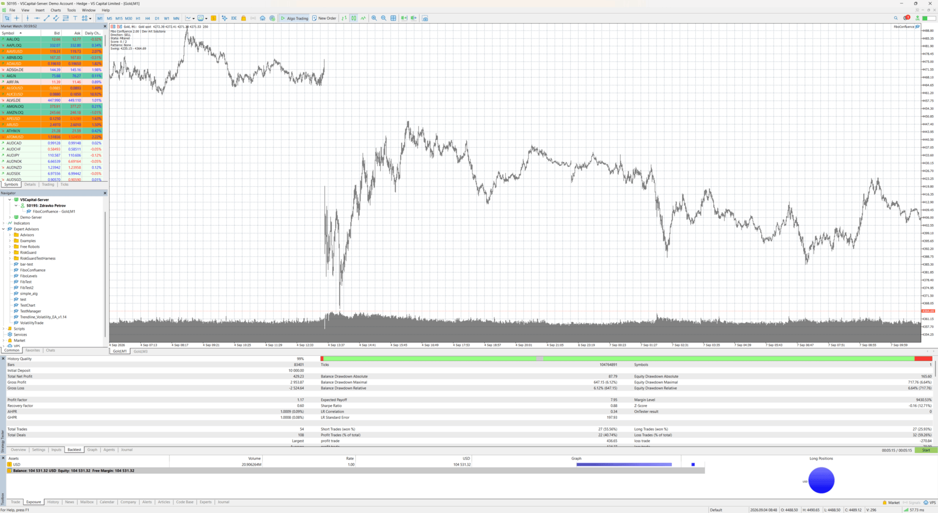Tile chart windows with grid icon
The width and height of the screenshot is (938, 513).
pos(393,18)
